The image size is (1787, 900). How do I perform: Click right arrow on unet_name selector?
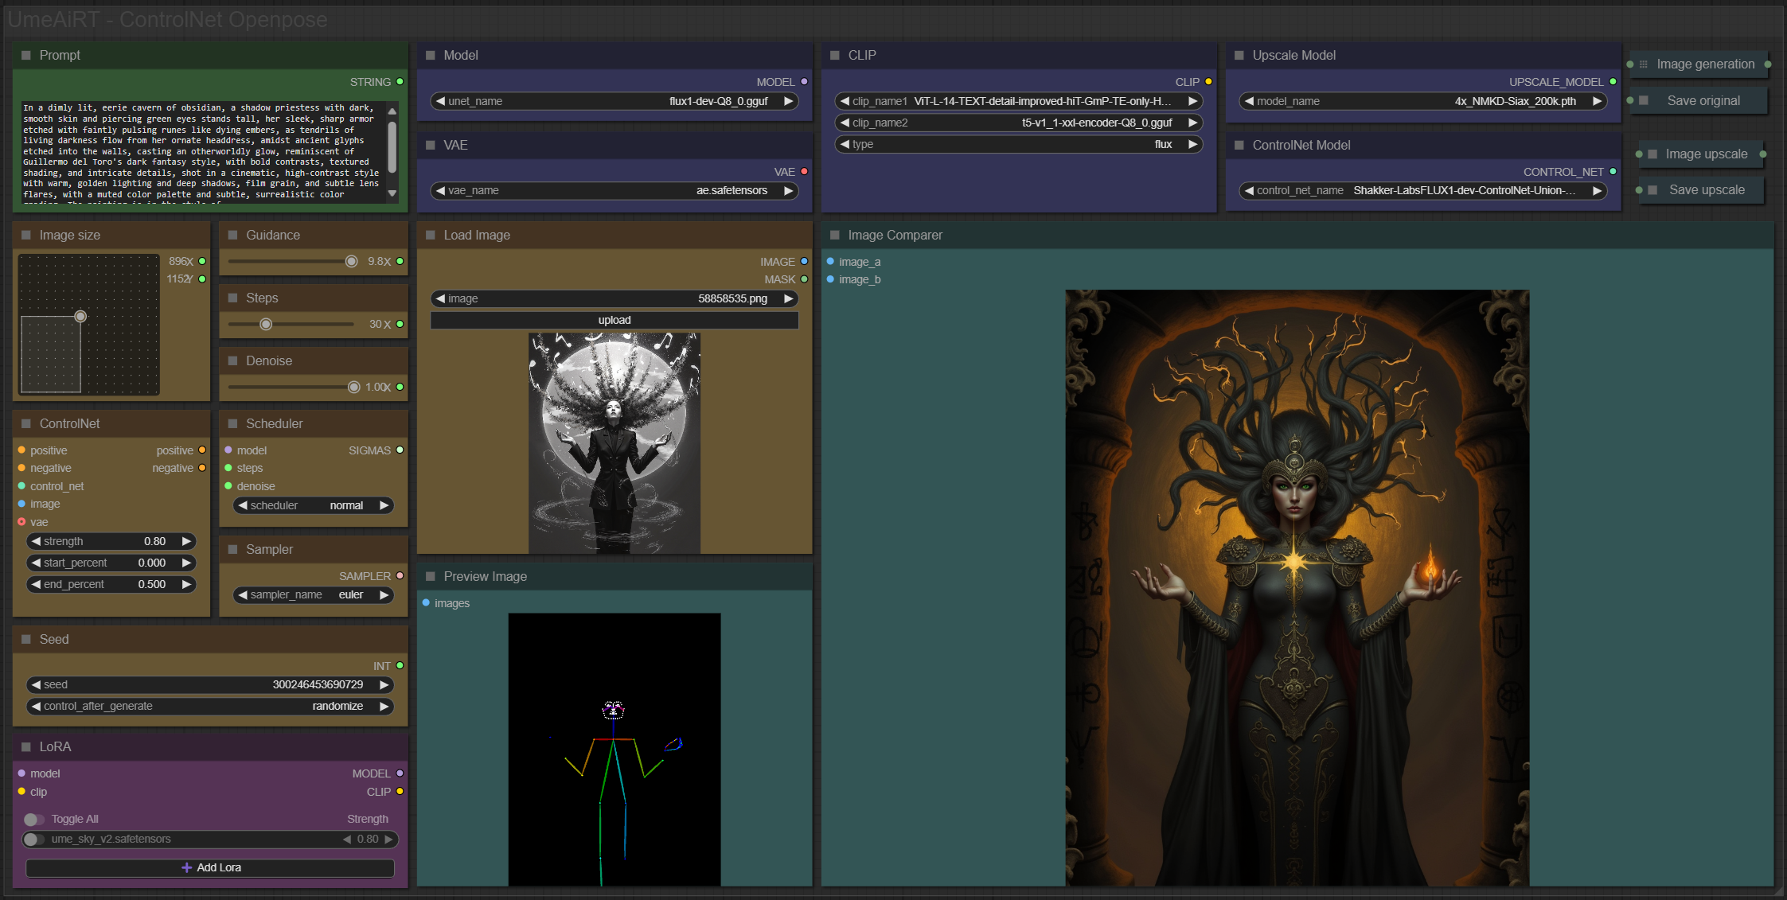(788, 101)
